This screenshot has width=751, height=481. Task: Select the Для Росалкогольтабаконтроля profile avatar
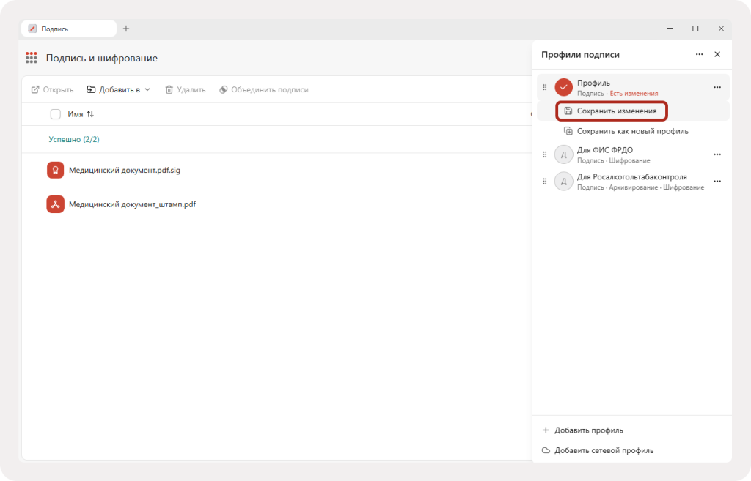pos(564,182)
